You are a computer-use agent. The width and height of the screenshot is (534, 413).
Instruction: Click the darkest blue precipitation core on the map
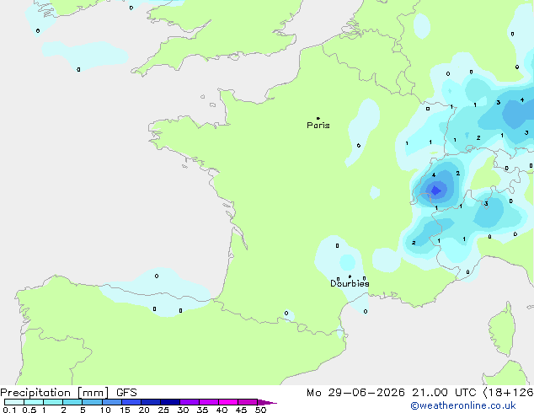[436, 190]
